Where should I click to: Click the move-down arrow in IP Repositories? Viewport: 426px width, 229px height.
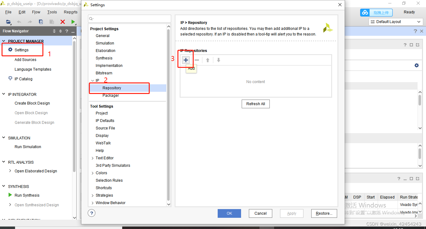(219, 60)
